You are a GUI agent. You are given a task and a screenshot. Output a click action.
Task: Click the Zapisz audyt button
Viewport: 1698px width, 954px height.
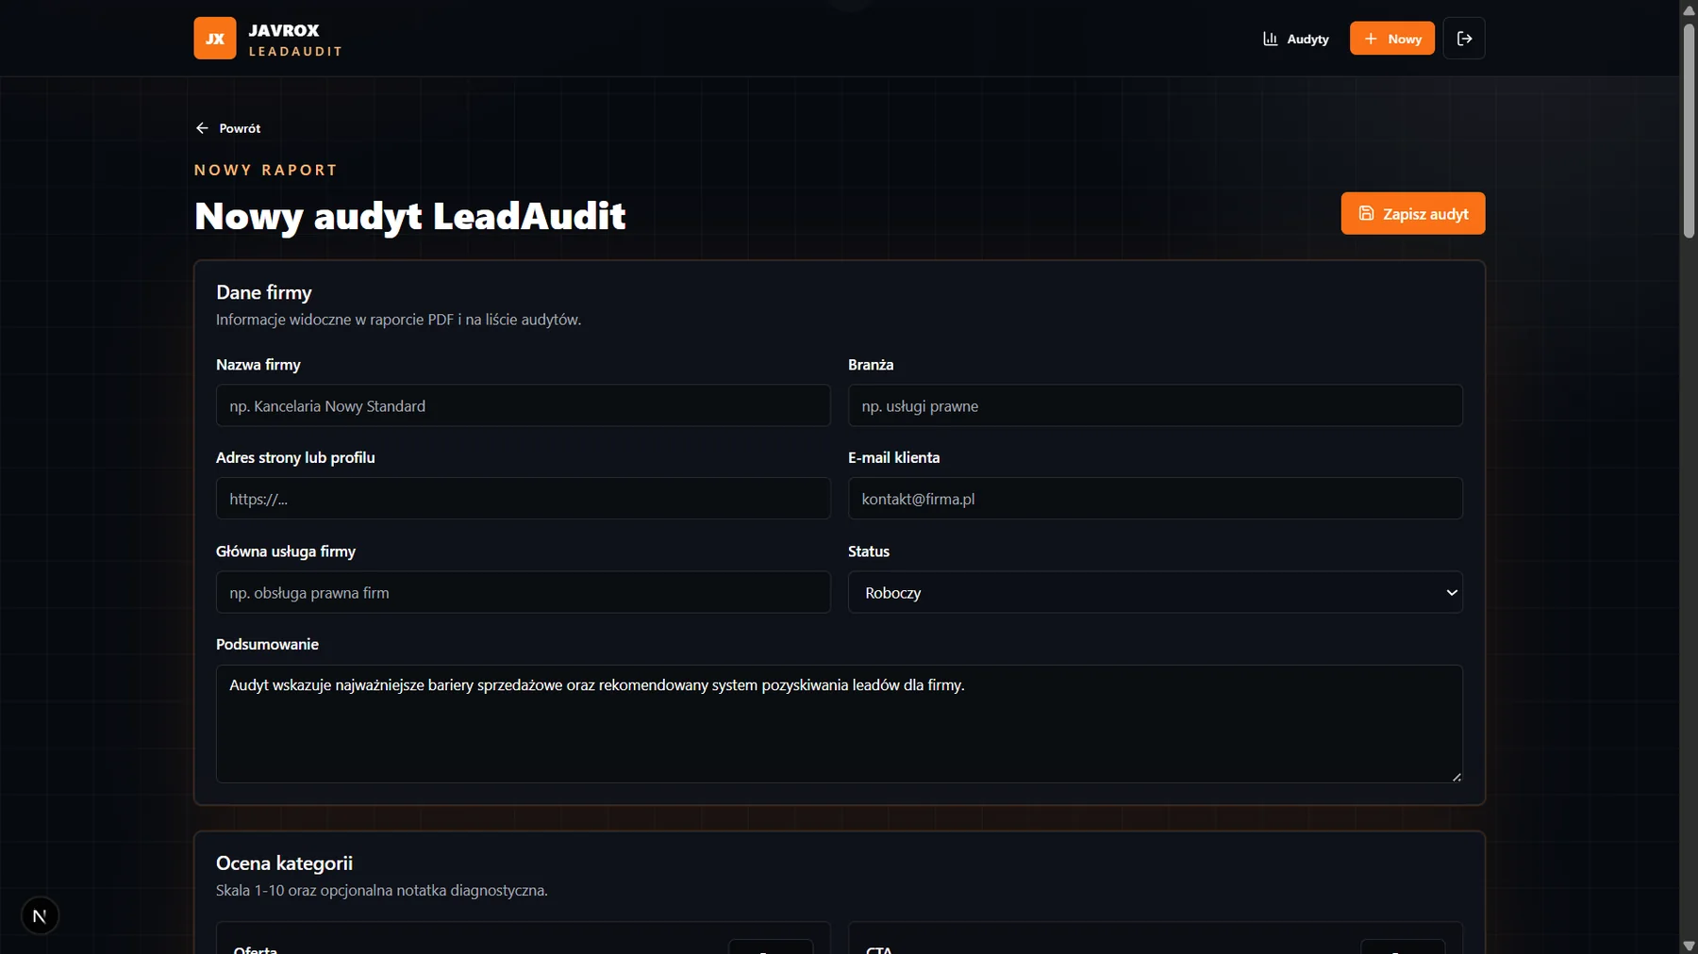point(1412,214)
